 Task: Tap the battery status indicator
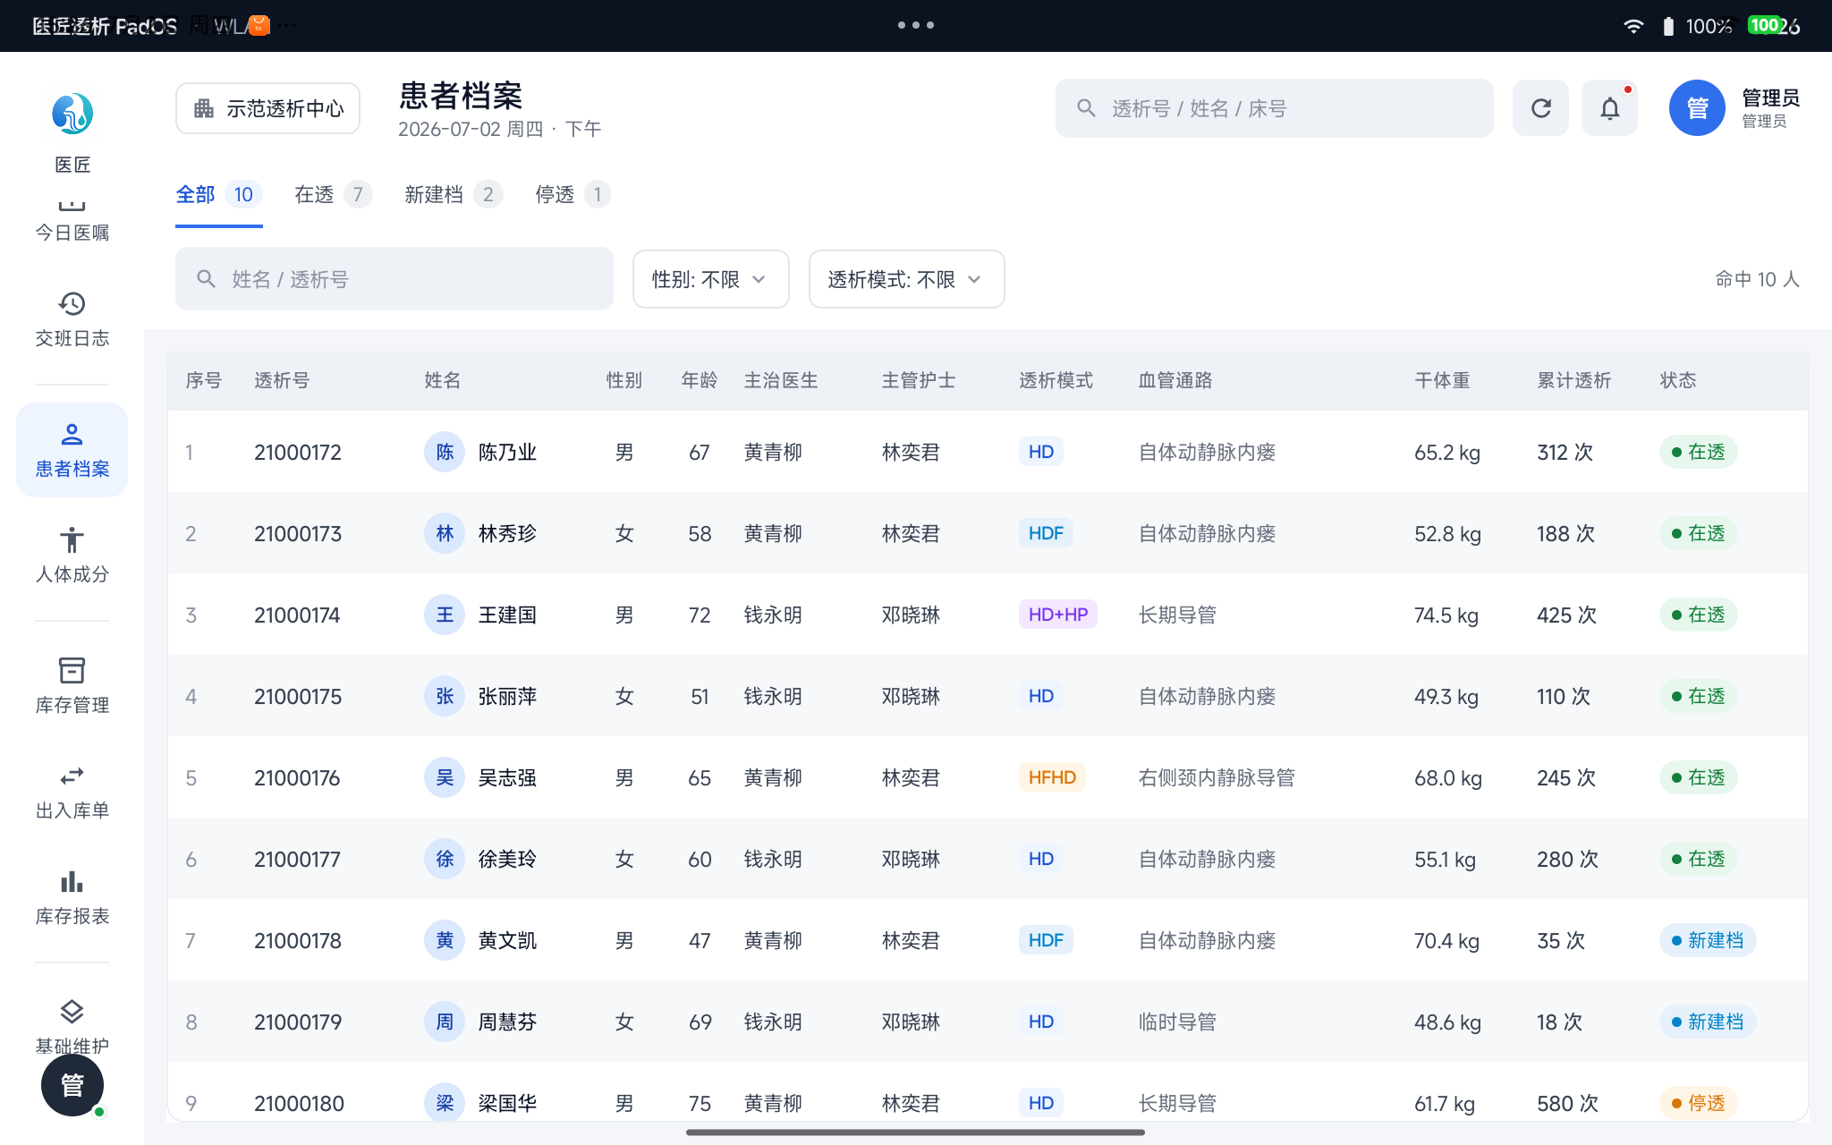point(1667,26)
